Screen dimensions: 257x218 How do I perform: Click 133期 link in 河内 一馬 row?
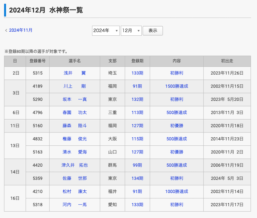click(x=137, y=205)
